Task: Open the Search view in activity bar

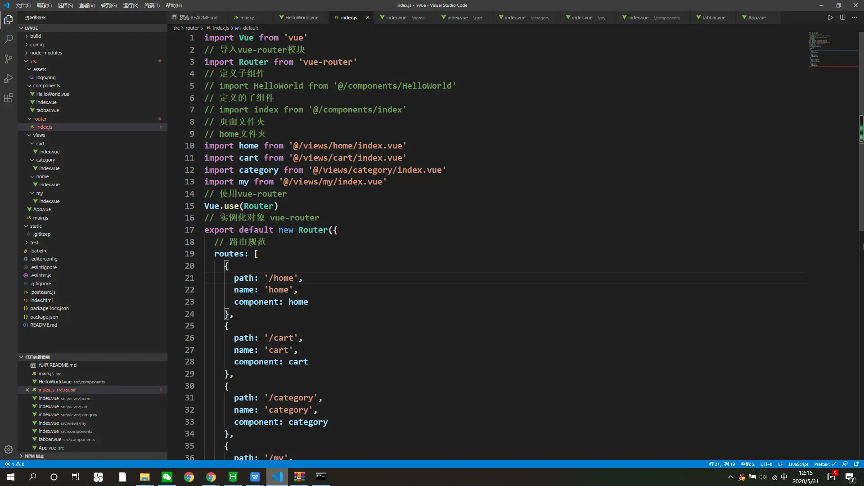Action: pyautogui.click(x=9, y=39)
